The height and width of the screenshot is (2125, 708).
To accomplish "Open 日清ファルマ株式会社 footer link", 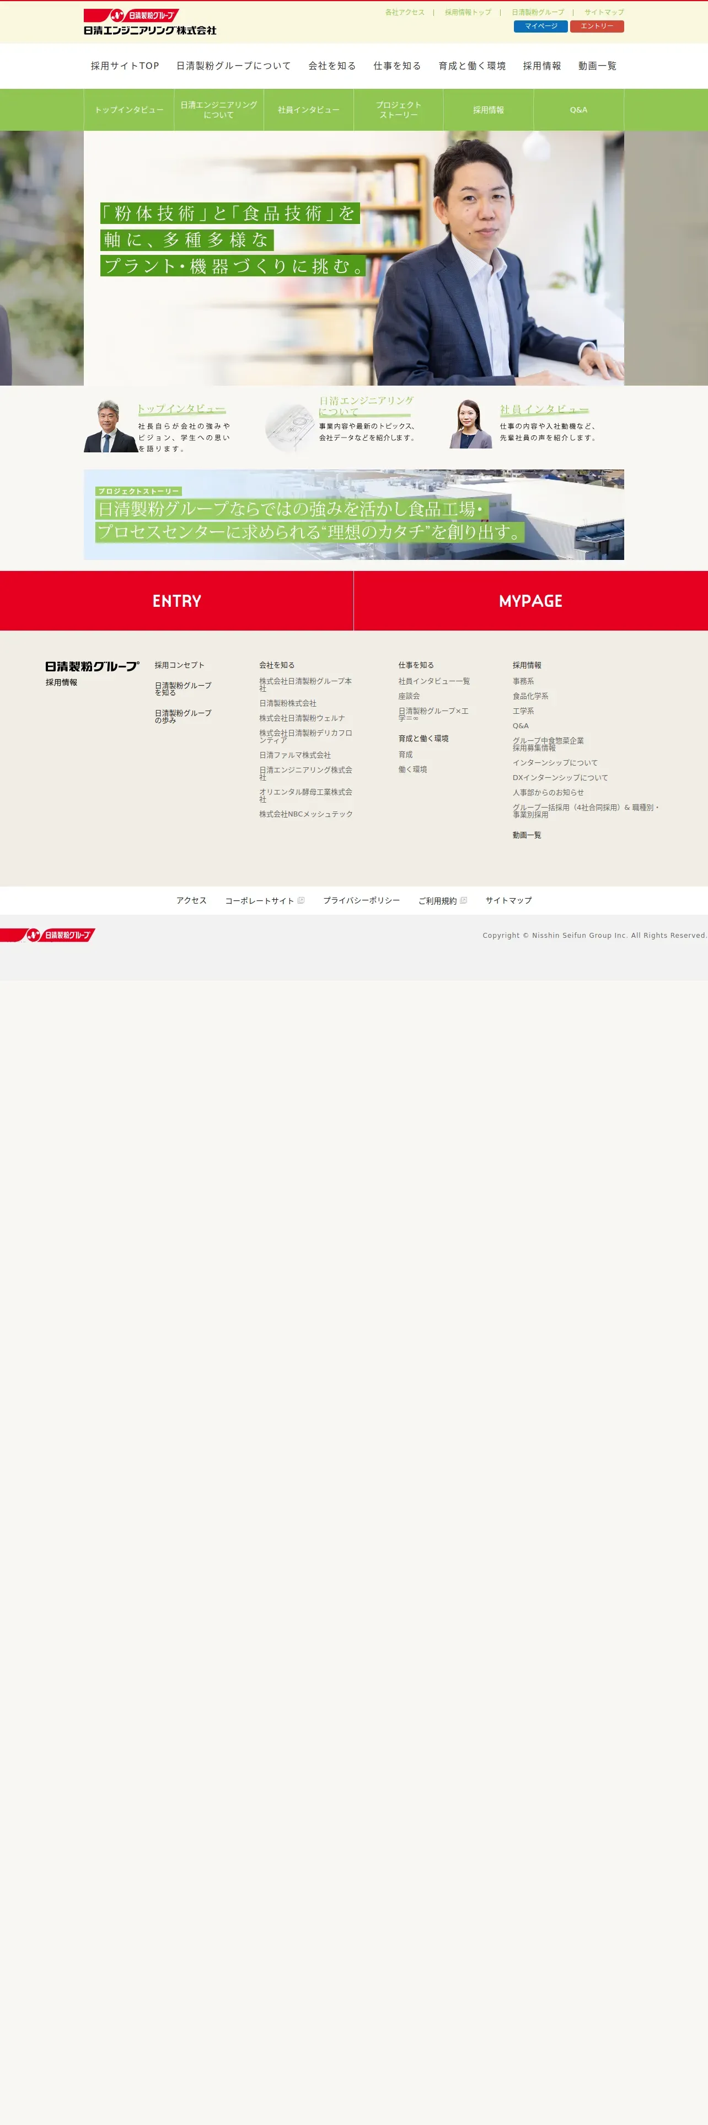I will click(x=295, y=755).
